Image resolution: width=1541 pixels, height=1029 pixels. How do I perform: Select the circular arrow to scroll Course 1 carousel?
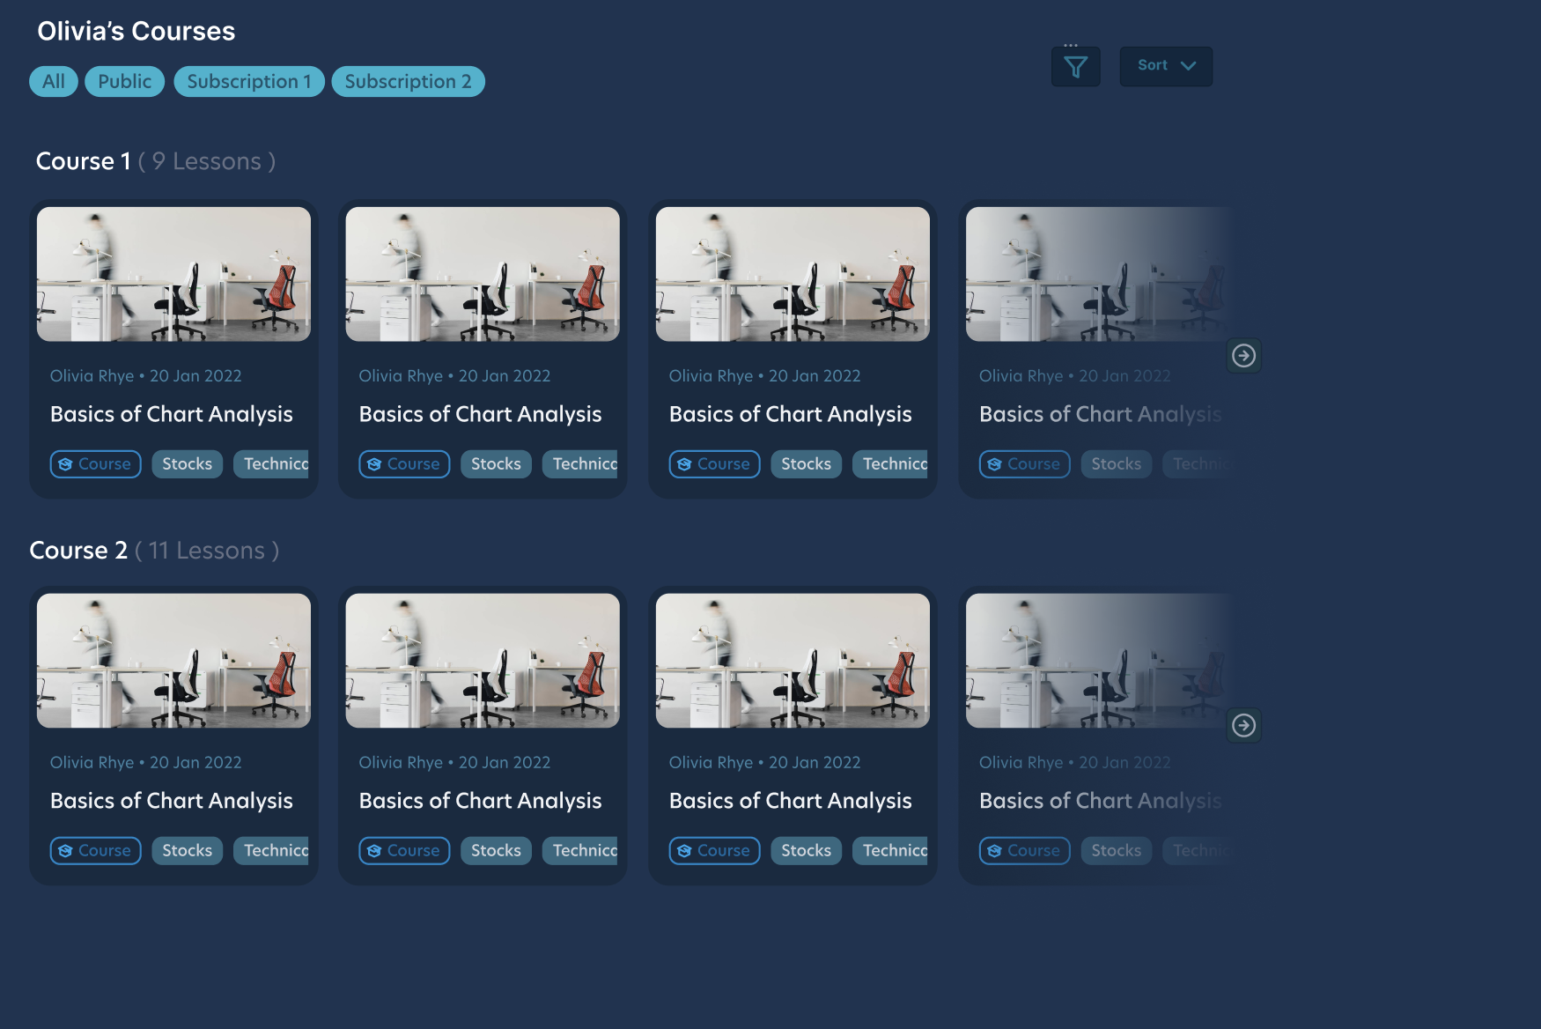coord(1243,356)
